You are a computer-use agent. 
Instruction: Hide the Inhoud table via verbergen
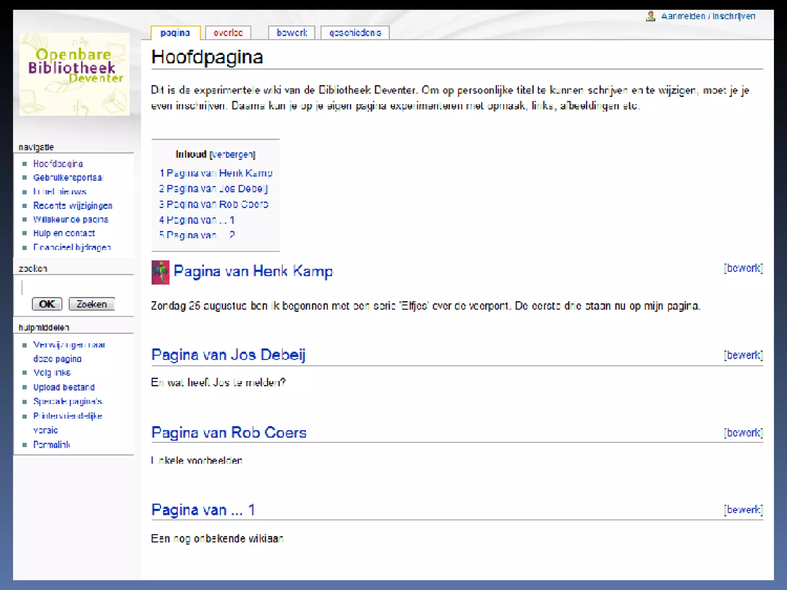[x=232, y=154]
